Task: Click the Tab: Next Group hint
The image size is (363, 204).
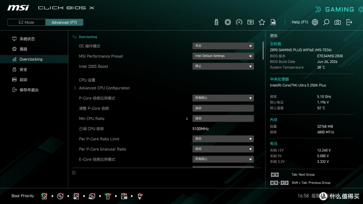Action: [x=303, y=175]
